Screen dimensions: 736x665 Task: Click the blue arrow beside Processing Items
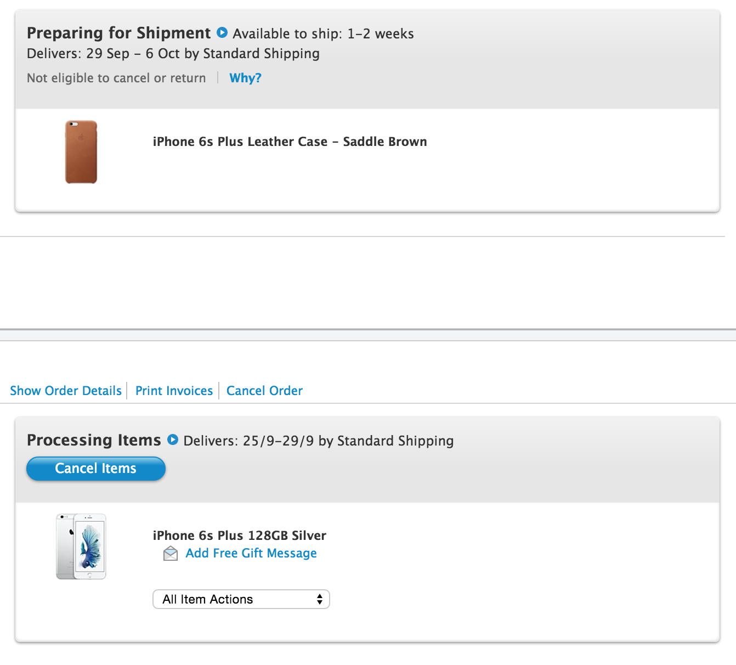[x=173, y=439]
